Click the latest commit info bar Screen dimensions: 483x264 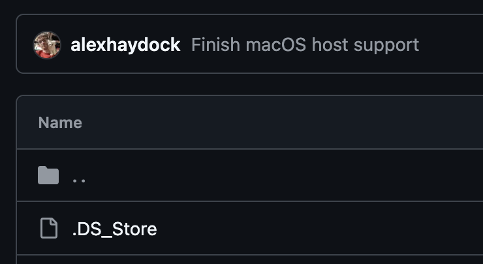point(444,45)
